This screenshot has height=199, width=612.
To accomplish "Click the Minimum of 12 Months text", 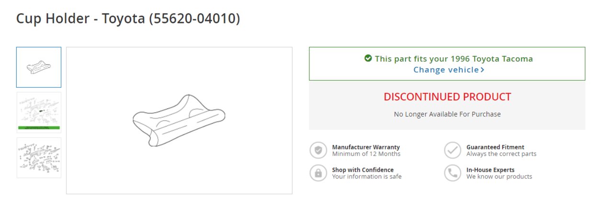I will [x=366, y=154].
